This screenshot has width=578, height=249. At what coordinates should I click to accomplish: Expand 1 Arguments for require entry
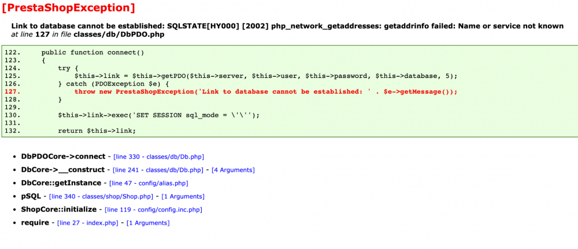(x=148, y=223)
